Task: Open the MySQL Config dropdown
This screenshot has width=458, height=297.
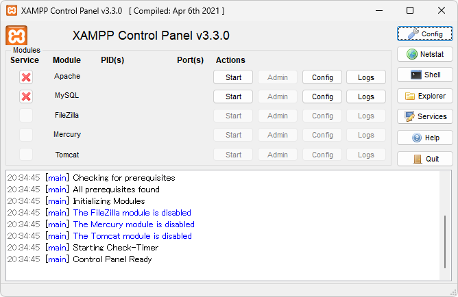Action: click(322, 96)
